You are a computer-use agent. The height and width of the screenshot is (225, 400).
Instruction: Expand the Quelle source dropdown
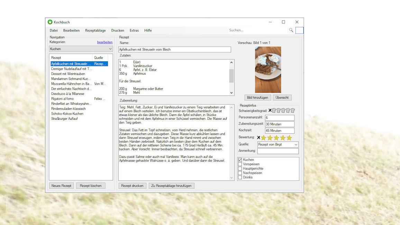point(296,145)
